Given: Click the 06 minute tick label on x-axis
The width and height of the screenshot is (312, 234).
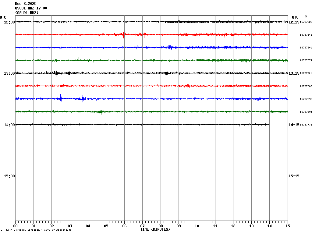Looking at the screenshot, I should click(x=124, y=226).
